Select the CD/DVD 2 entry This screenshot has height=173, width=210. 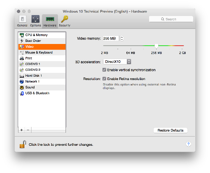[42, 70]
